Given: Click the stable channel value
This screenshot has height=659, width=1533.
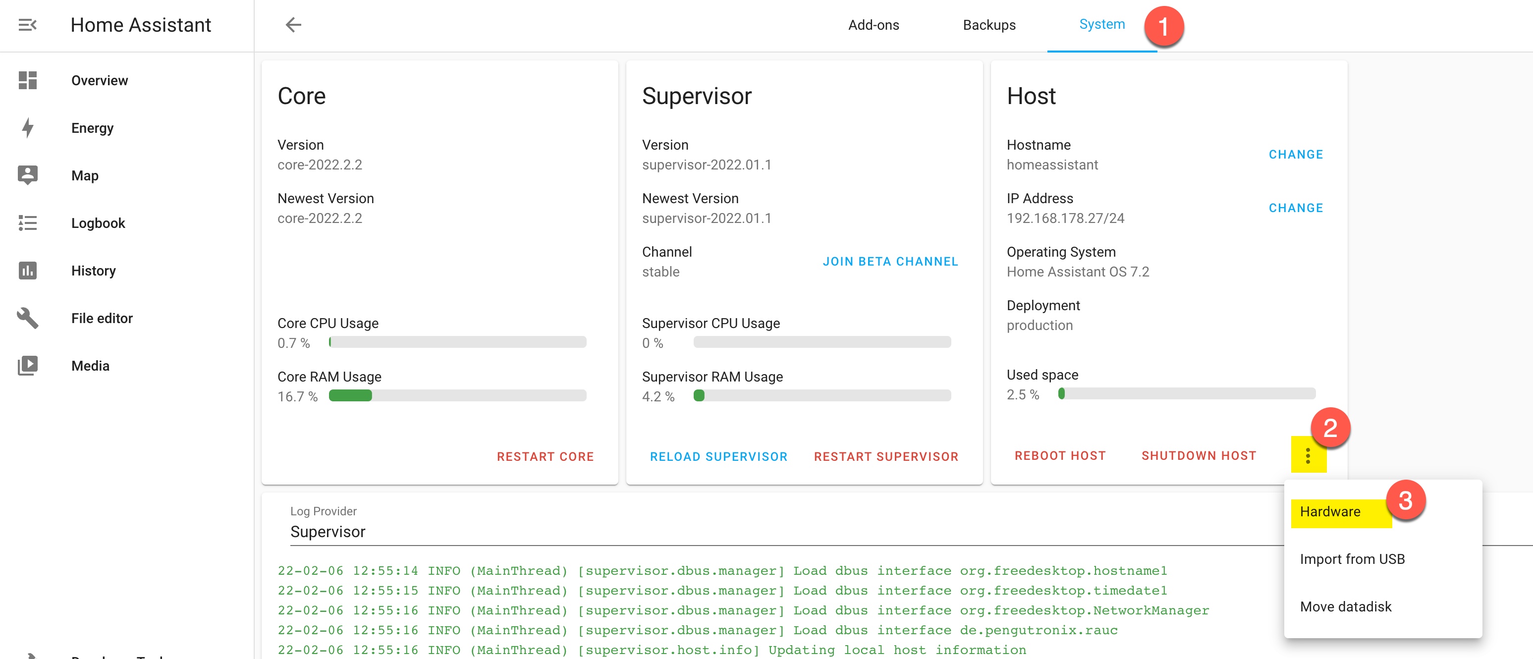Looking at the screenshot, I should [660, 272].
